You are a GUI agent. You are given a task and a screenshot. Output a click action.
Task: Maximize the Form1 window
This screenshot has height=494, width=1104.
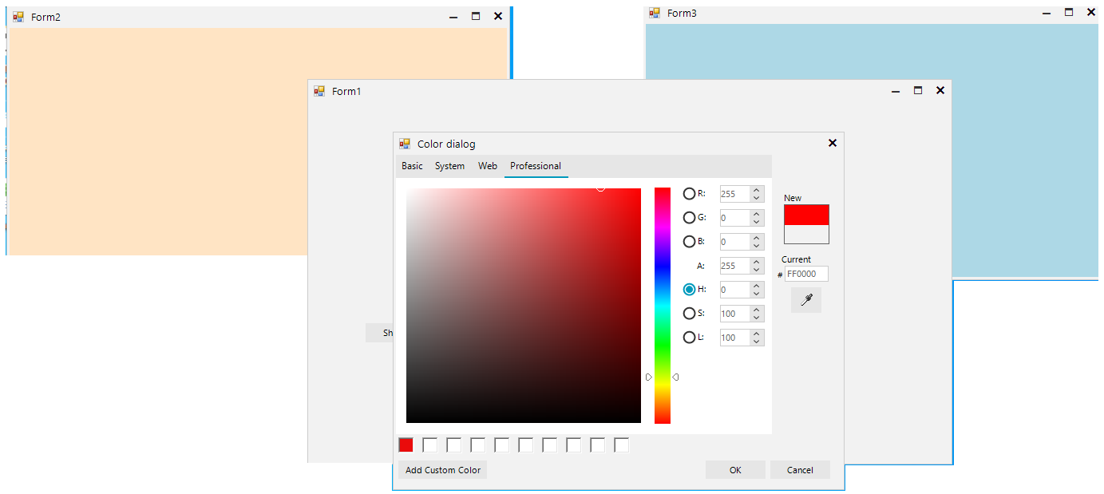coord(918,91)
